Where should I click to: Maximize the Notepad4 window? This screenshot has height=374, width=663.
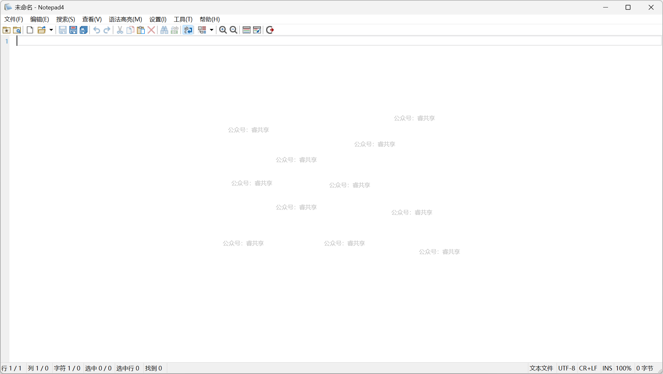pyautogui.click(x=628, y=7)
